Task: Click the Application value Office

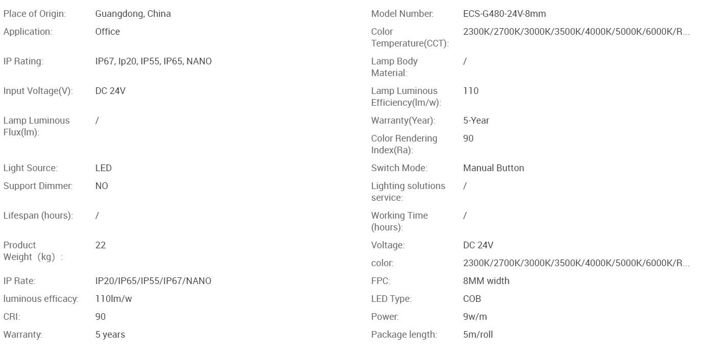Action: [x=107, y=32]
